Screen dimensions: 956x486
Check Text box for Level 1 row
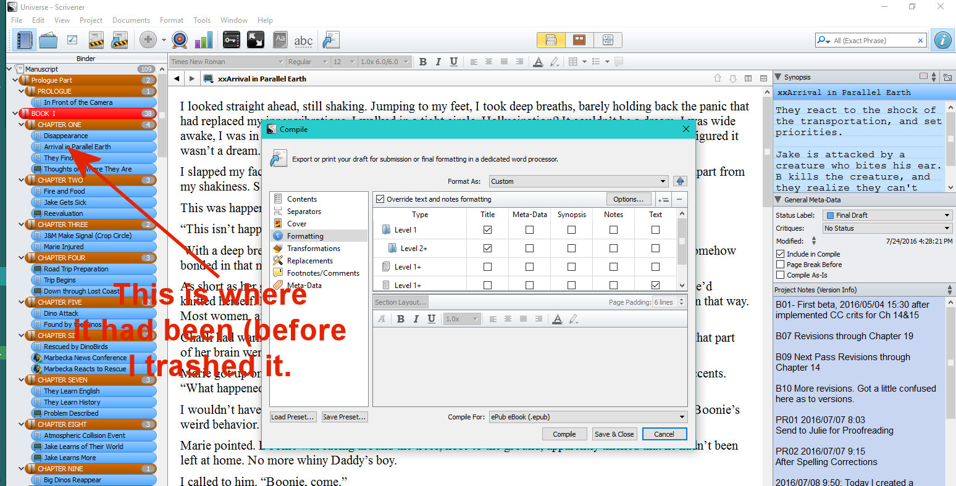(655, 229)
